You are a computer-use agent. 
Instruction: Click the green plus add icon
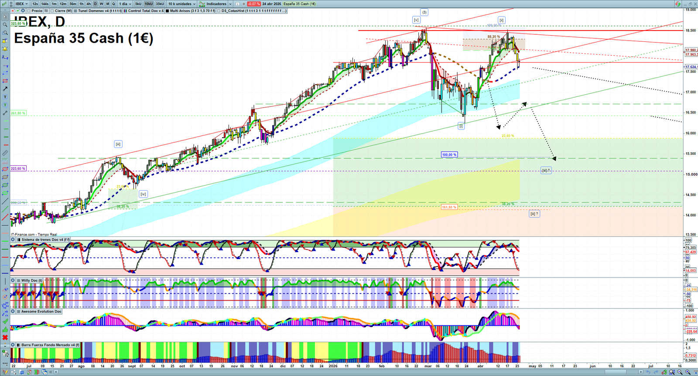(x=18, y=10)
